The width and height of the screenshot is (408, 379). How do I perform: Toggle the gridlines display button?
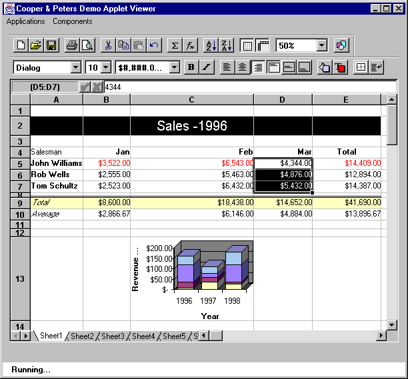point(247,45)
